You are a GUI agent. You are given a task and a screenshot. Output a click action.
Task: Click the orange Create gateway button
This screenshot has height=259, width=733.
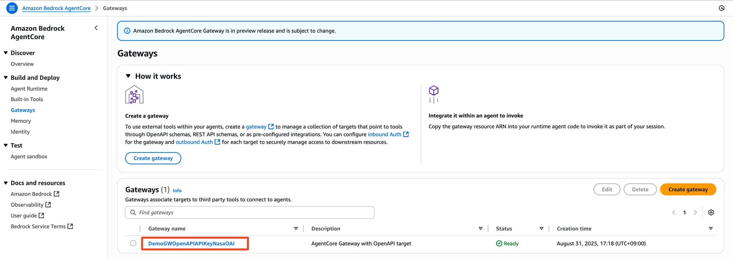tap(688, 190)
